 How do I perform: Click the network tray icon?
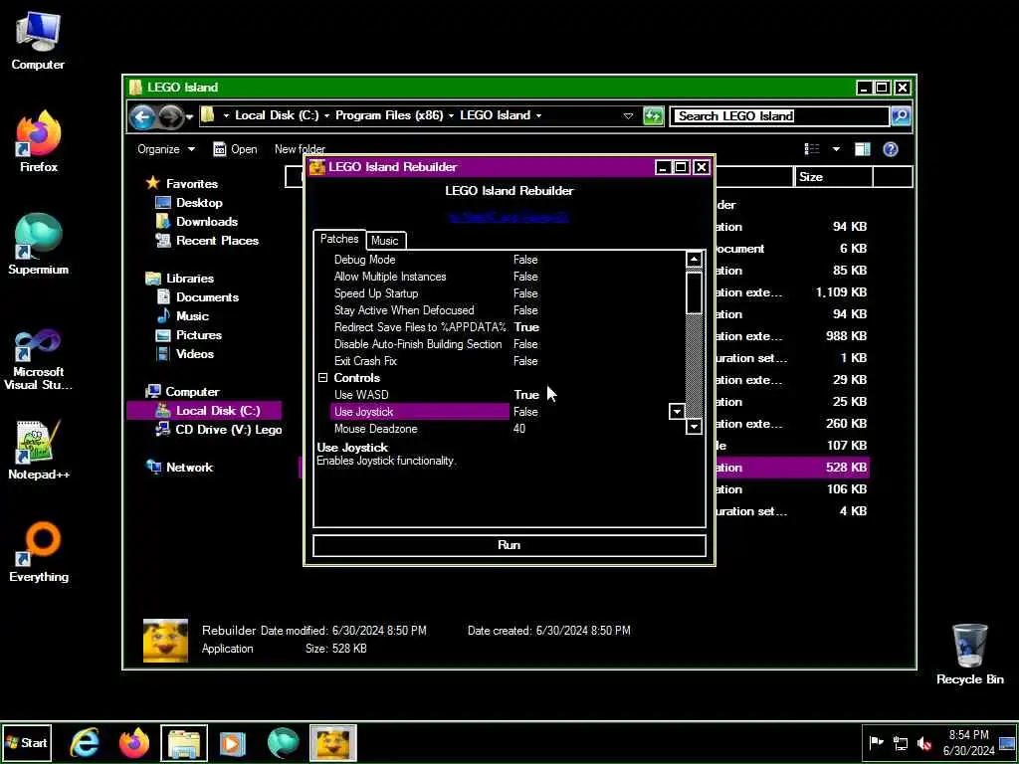coord(900,742)
